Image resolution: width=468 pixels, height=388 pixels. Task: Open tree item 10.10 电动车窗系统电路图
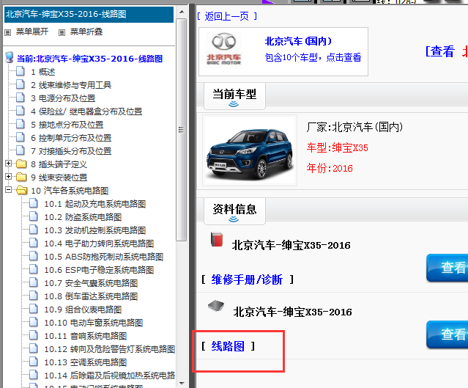pos(94,323)
